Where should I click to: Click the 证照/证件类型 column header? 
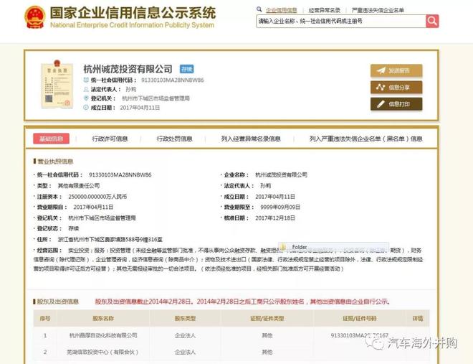click(x=267, y=318)
